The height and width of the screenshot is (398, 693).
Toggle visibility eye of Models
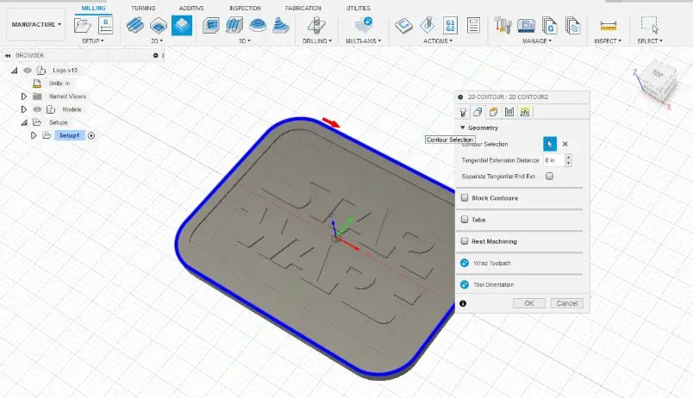[x=37, y=109]
